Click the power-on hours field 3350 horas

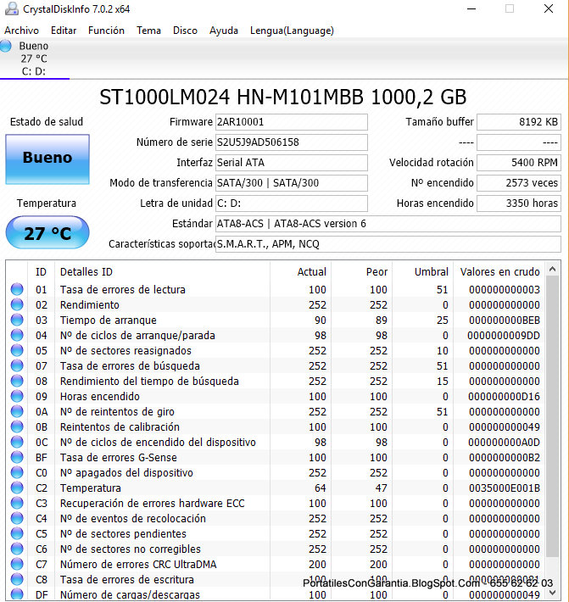point(519,203)
